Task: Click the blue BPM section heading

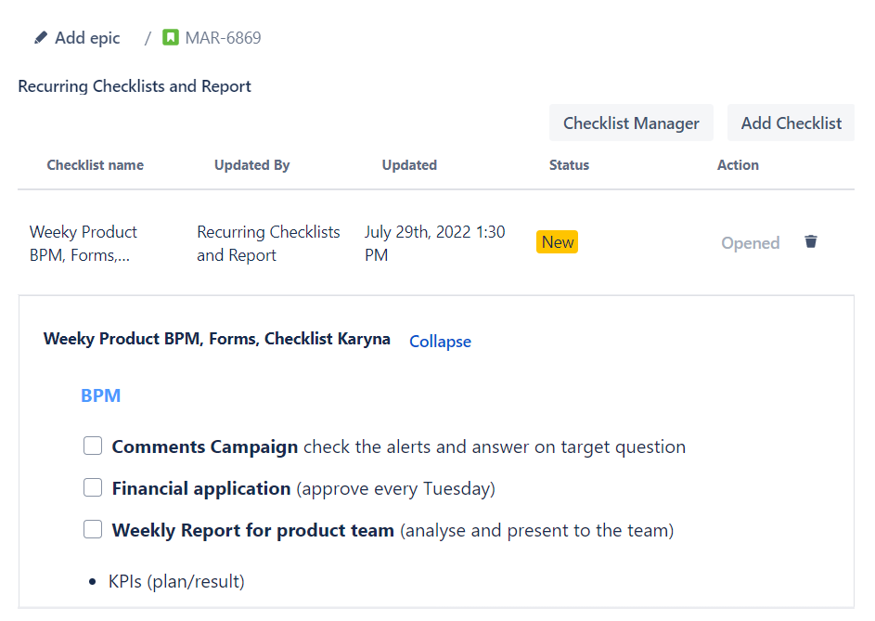Action: click(x=100, y=395)
